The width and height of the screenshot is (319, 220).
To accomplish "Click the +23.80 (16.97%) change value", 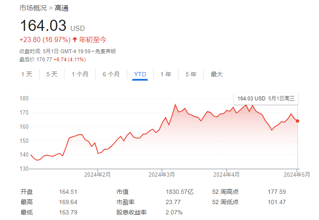I will [45, 39].
